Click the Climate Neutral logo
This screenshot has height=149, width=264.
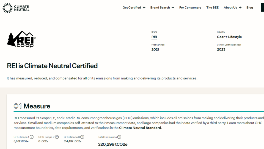pos(16,8)
